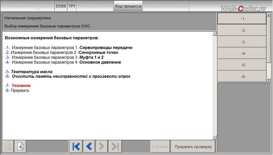Click the red Указание text

click(x=21, y=85)
